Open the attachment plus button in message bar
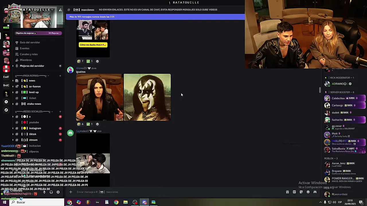 pos(71,192)
